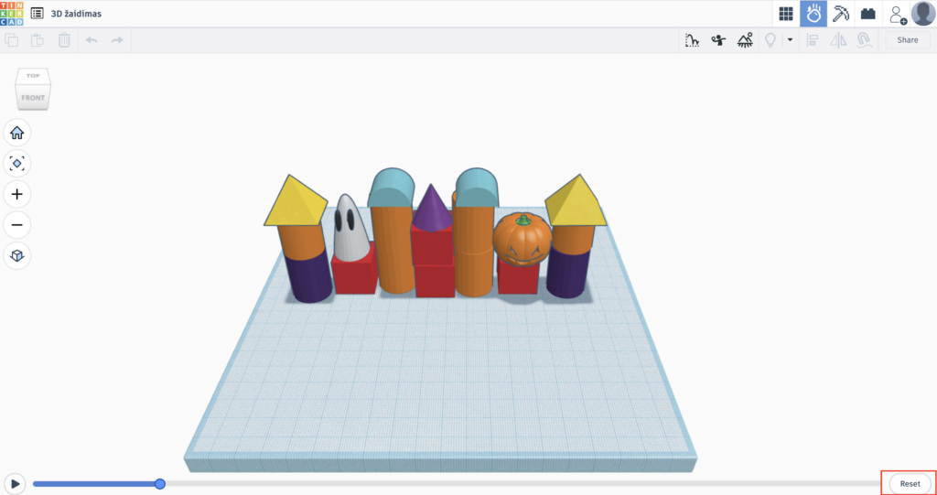Invite a collaborator via add-person icon

(x=898, y=15)
